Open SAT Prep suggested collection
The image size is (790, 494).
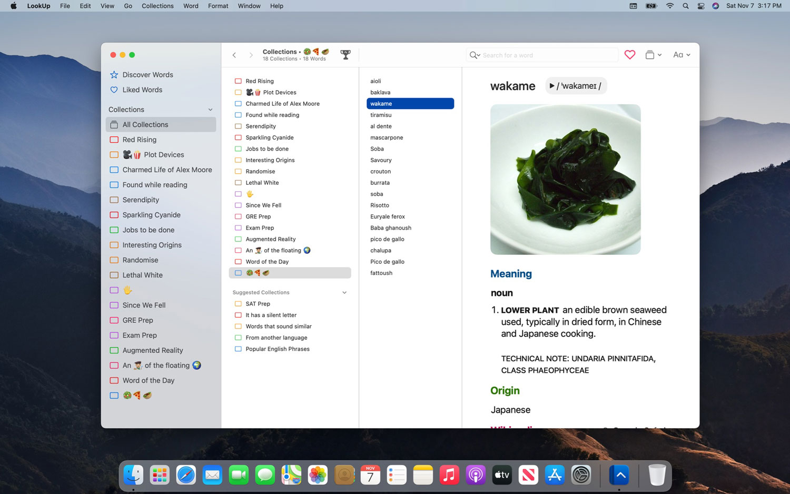coord(258,304)
